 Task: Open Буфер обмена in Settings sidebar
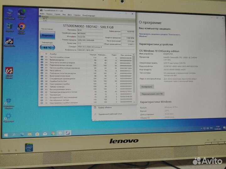105,107
